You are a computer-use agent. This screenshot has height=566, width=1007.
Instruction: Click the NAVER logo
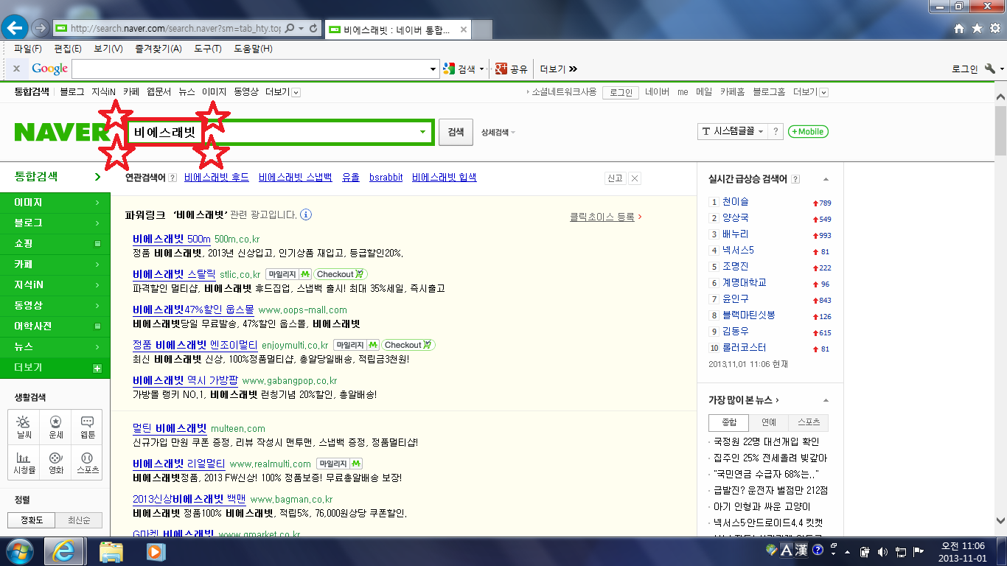(62, 132)
